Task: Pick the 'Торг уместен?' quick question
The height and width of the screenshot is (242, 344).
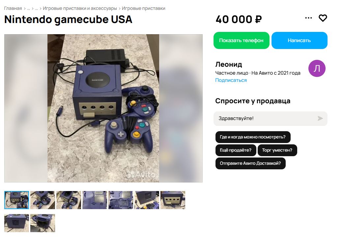Action: [277, 150]
